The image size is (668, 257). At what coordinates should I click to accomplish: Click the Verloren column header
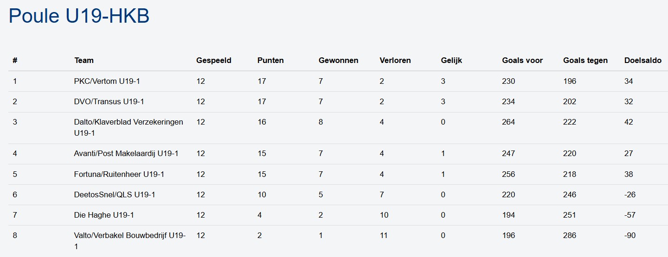pos(395,60)
